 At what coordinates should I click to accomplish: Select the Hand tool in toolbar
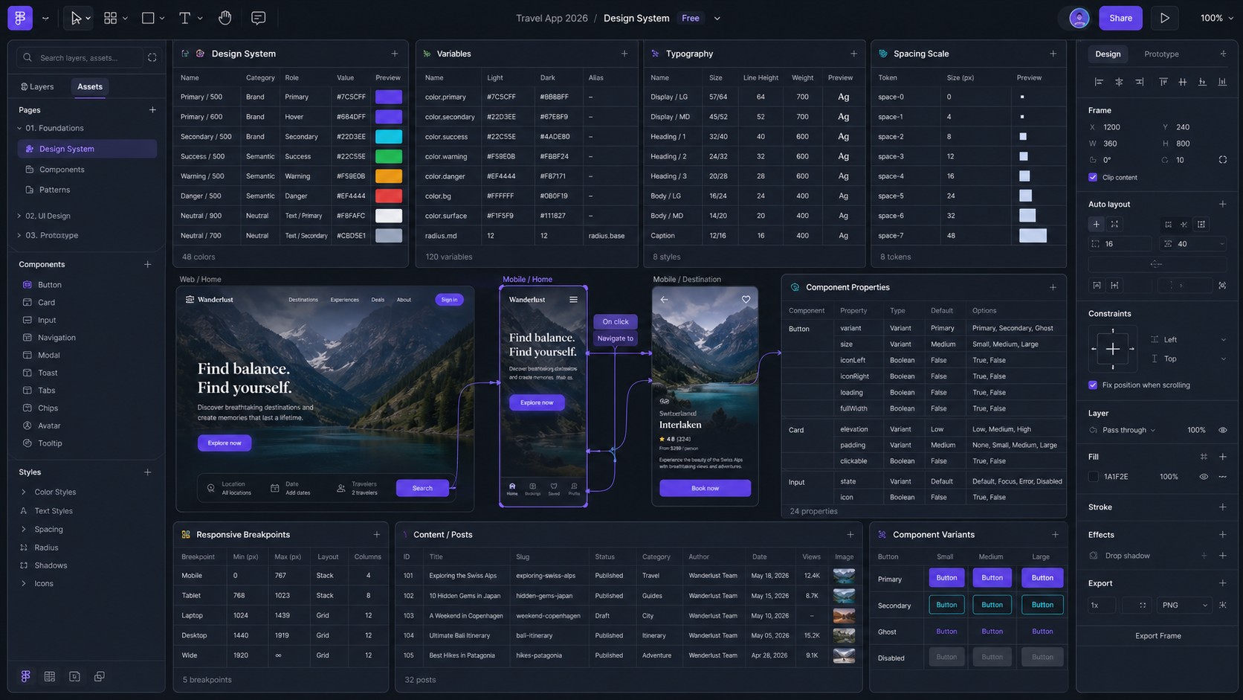[225, 18]
